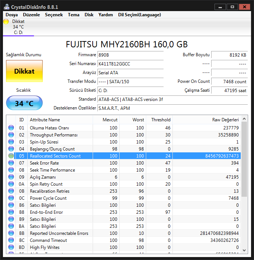The height and width of the screenshot is (260, 254).
Task: Click the Arayüz field Serial ATA
Action: click(x=130, y=72)
